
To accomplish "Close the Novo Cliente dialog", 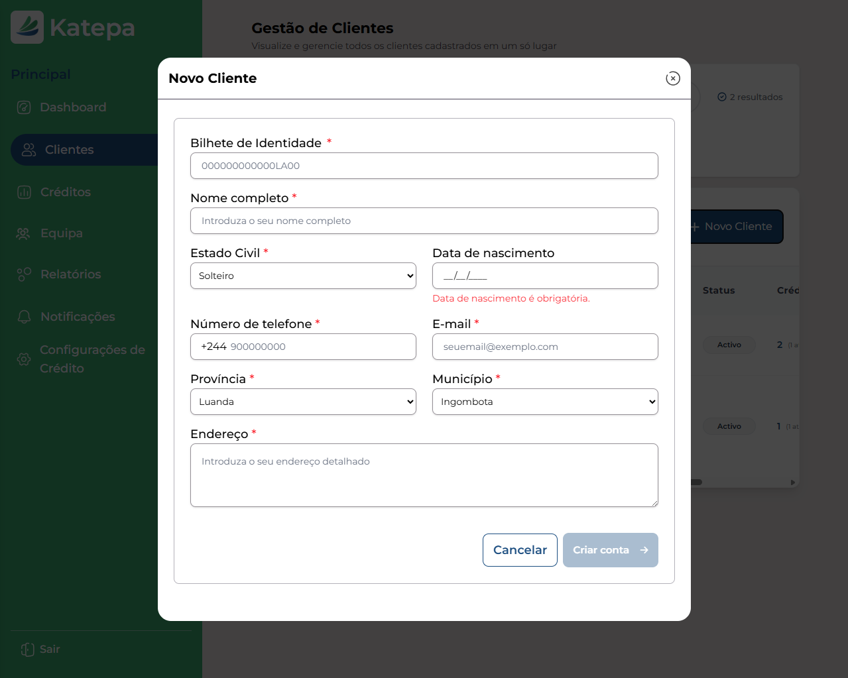I will coord(673,78).
